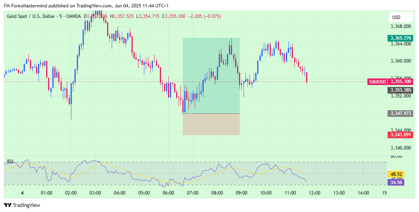The height and width of the screenshot is (212, 419).
Task: Click the XAUUSD current price tag
Action: tap(377, 82)
